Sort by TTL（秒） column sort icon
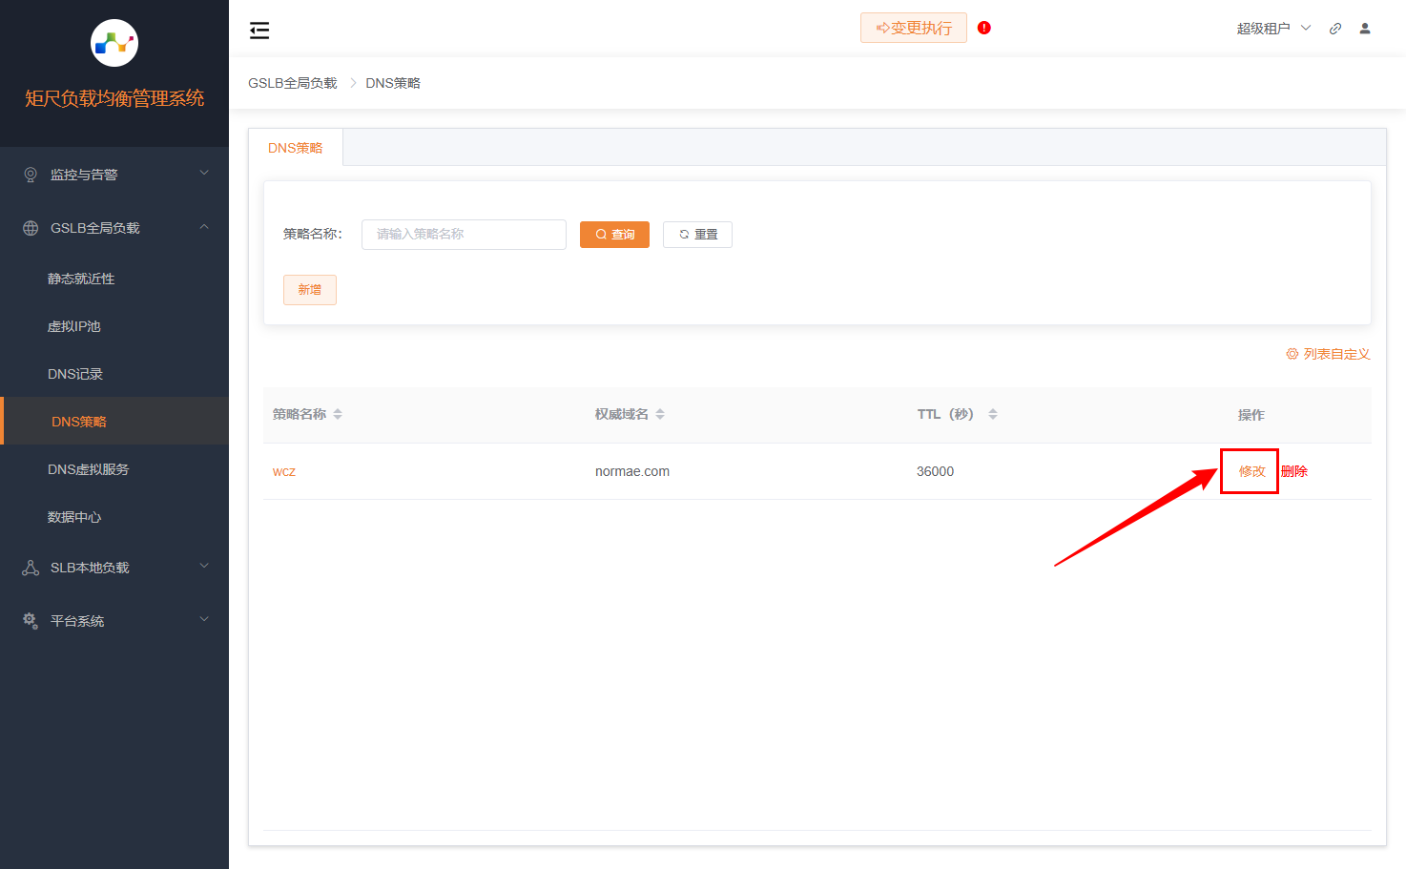 pos(993,414)
